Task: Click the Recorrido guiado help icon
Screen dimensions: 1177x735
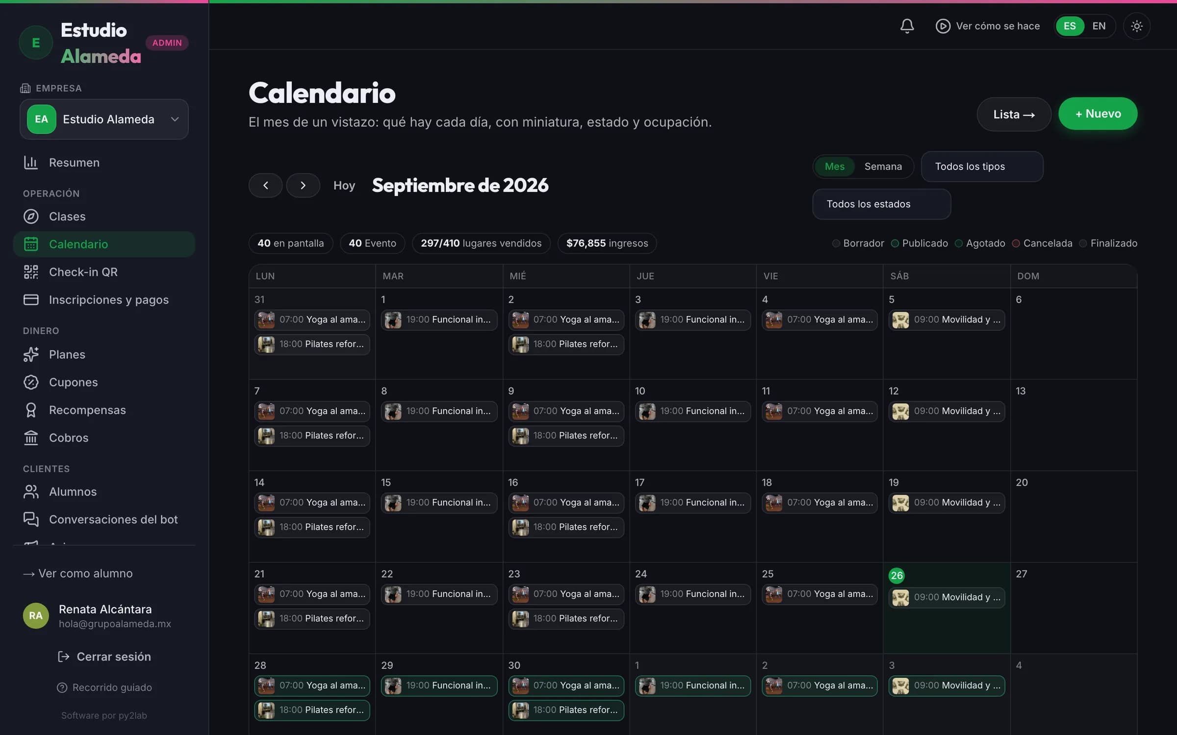Action: pos(62,687)
